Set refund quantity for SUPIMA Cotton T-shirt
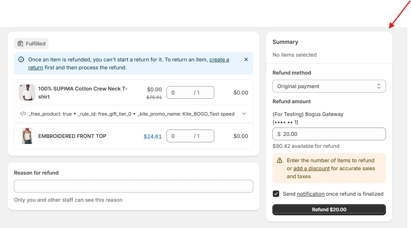The width and height of the screenshot is (411, 228). [x=190, y=92]
